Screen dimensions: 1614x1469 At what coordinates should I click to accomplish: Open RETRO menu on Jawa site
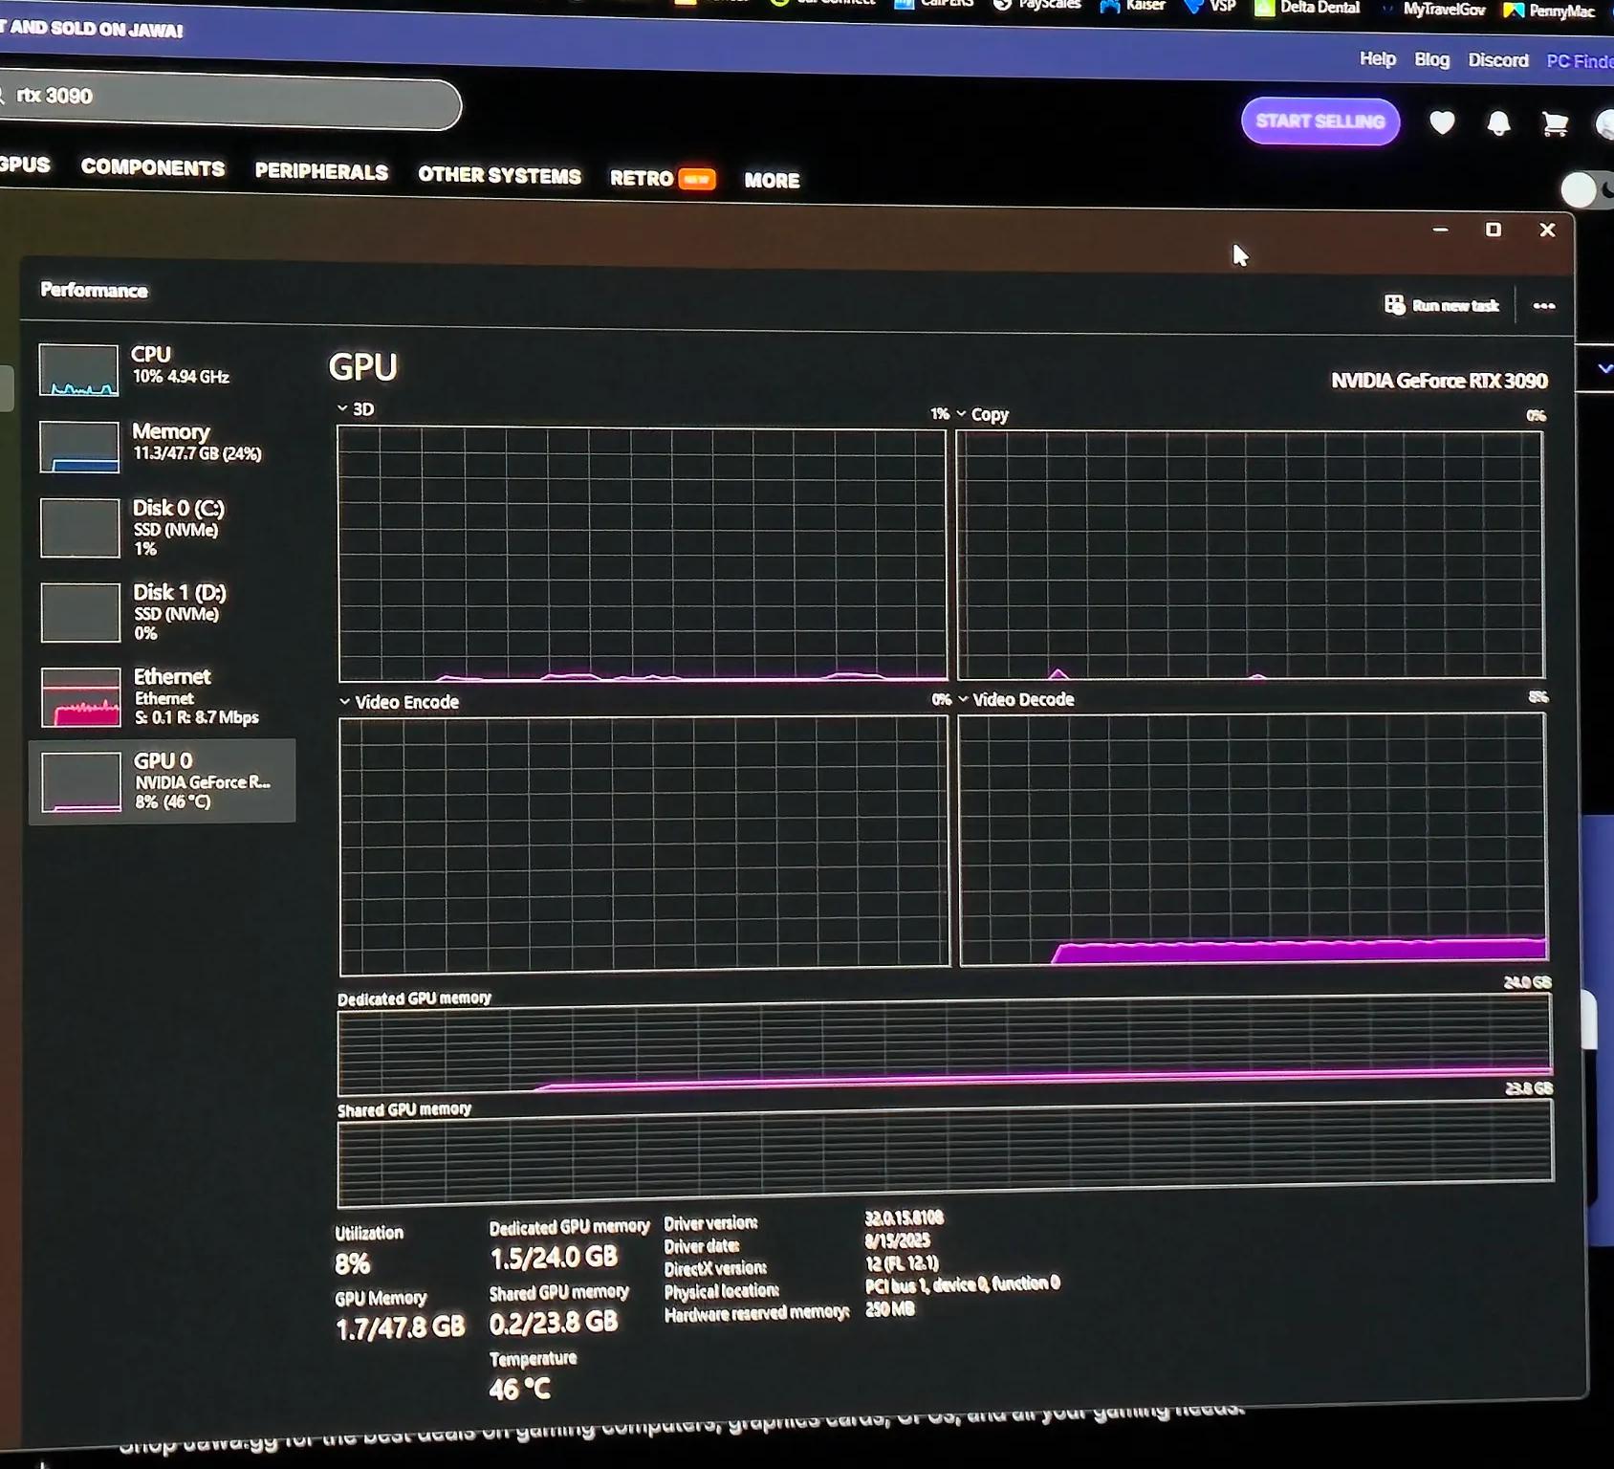(662, 179)
